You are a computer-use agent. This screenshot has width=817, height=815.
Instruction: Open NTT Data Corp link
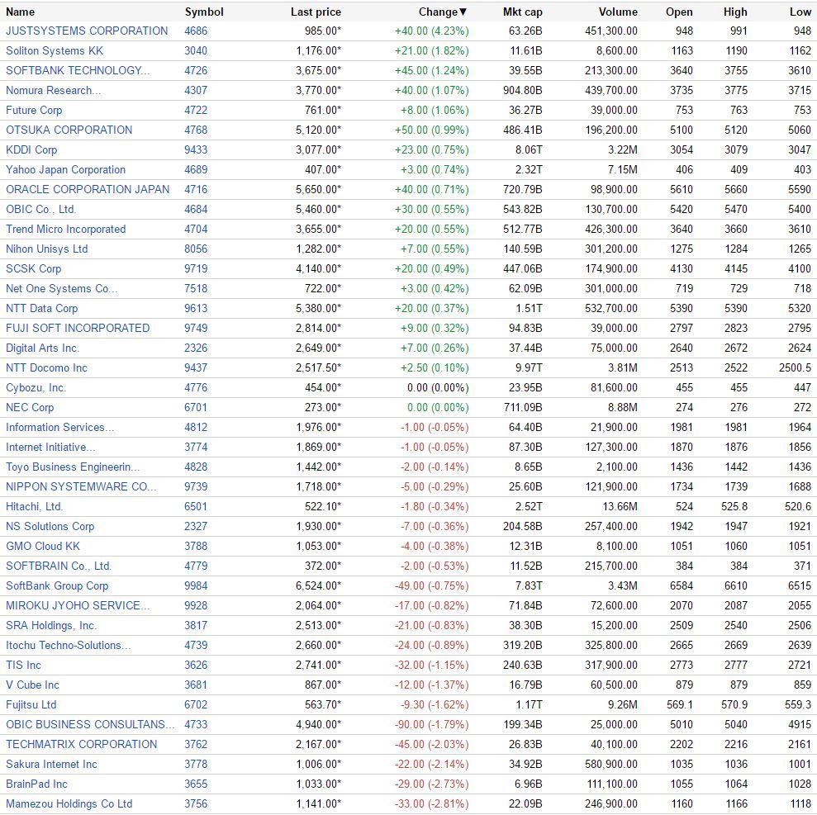(41, 308)
